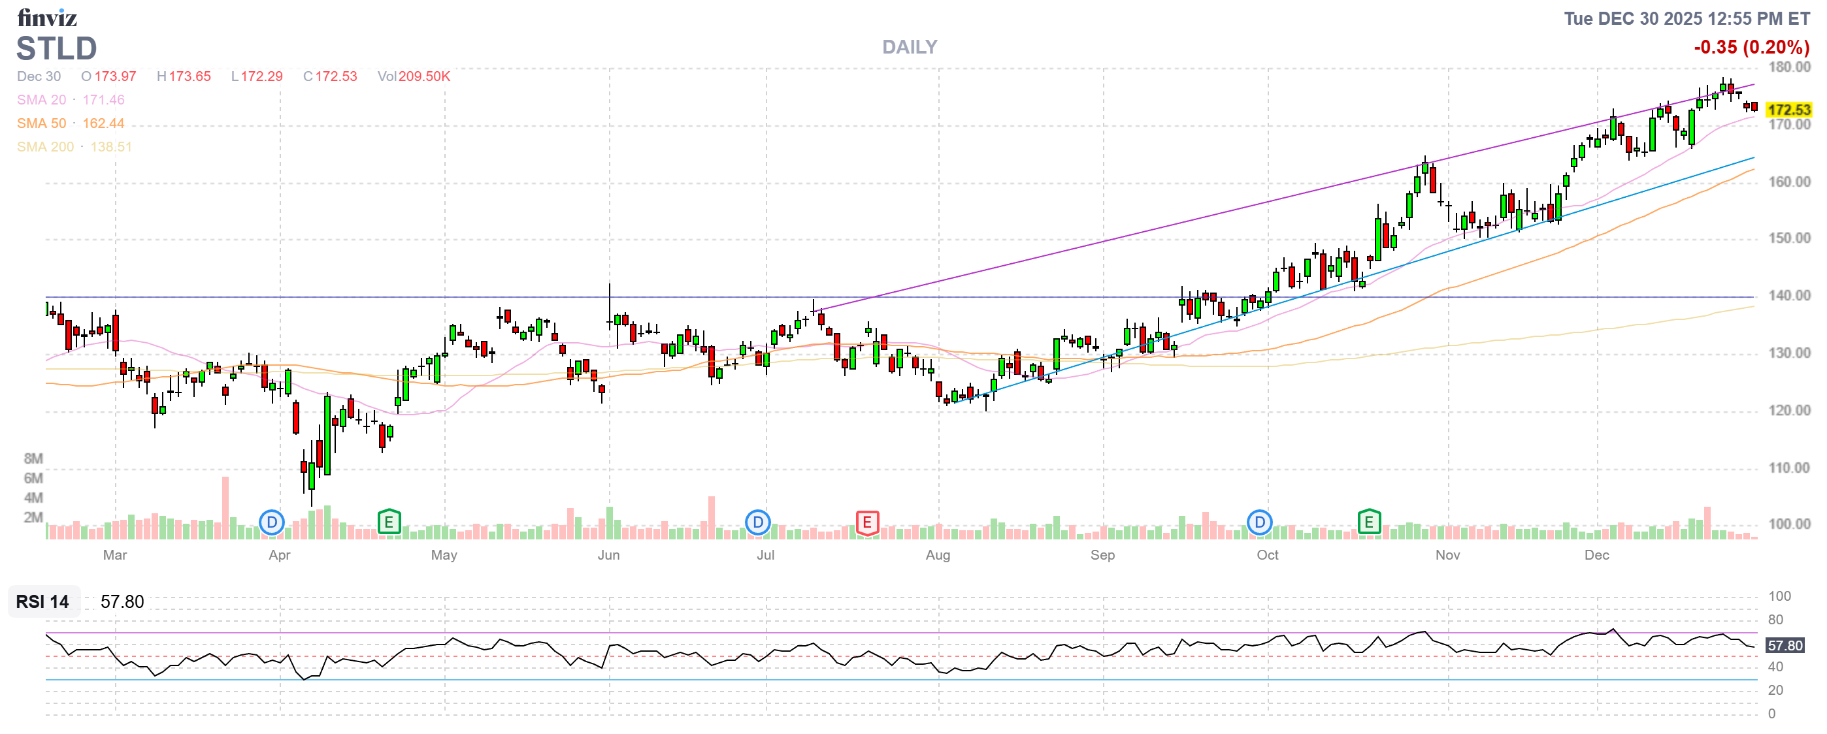Click the yellow 172.53 current price tag
This screenshot has height=734, width=1827.
tap(1788, 110)
